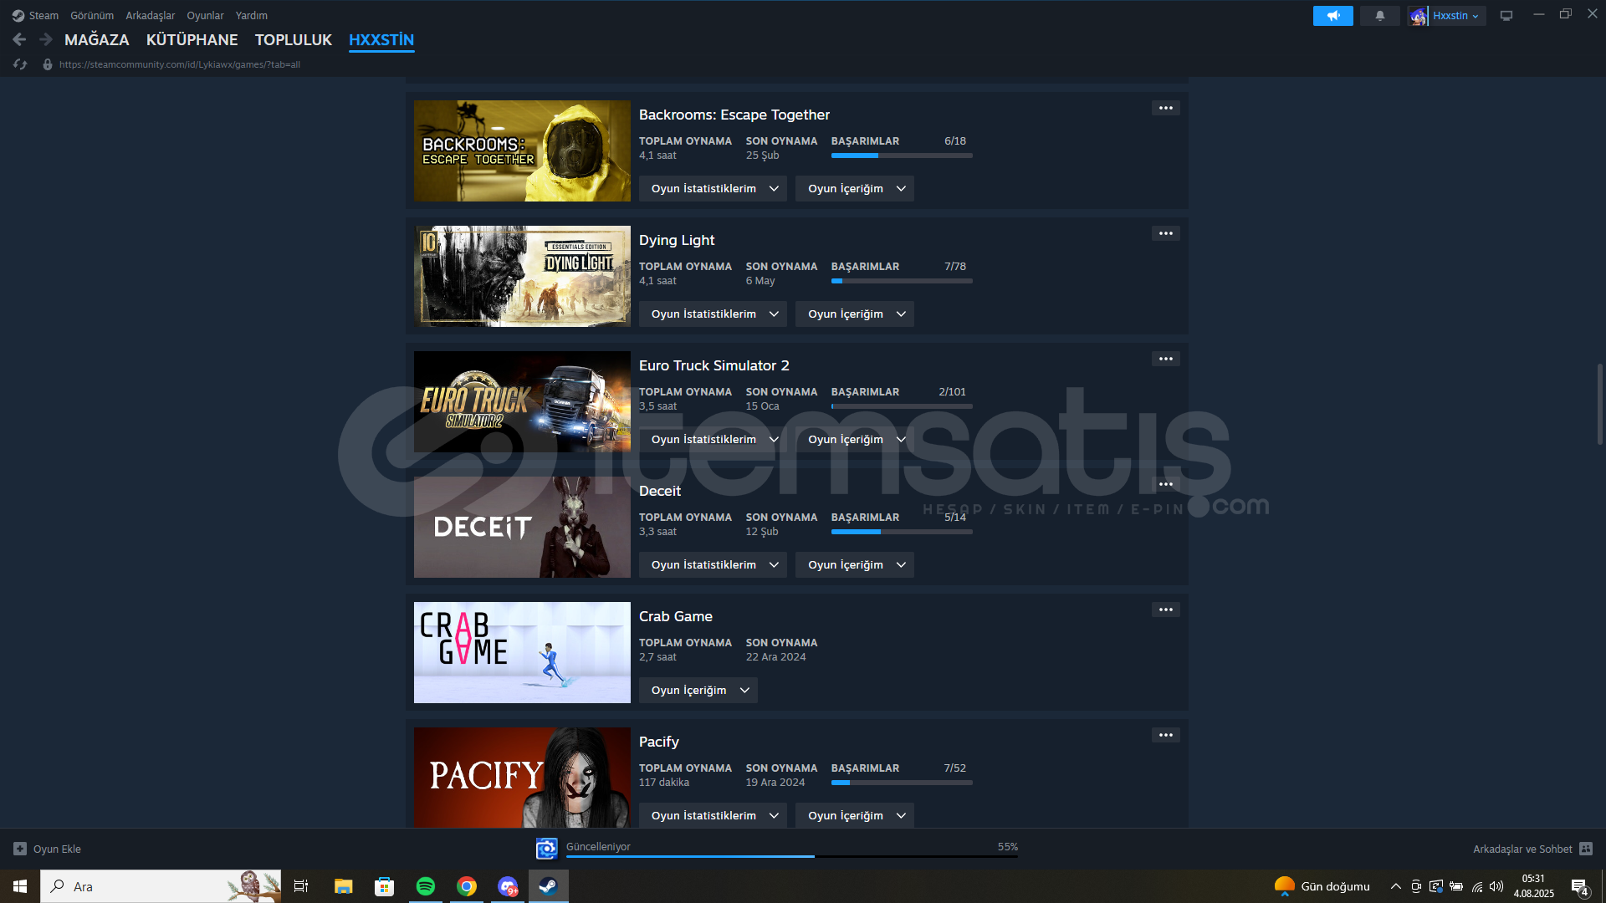Image resolution: width=1606 pixels, height=903 pixels.
Task: Expand Oyun İçeriğim for Pacify
Action: pos(855,815)
